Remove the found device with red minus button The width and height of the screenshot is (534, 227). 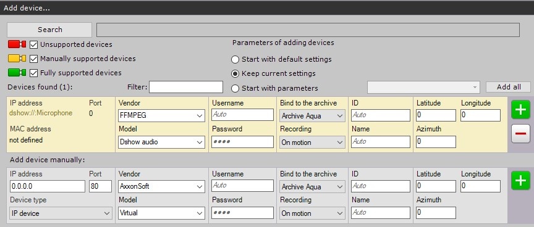click(520, 133)
